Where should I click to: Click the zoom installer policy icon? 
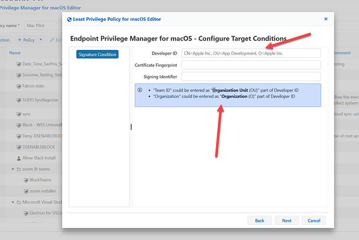[x=25, y=191]
